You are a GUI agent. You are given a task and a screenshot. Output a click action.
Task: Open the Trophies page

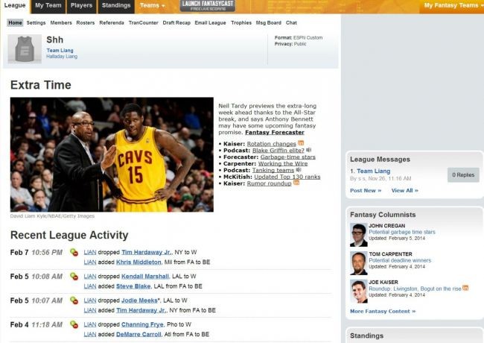pyautogui.click(x=241, y=22)
